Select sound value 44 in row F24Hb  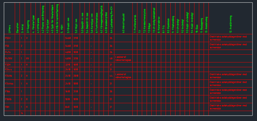[x=111, y=76]
